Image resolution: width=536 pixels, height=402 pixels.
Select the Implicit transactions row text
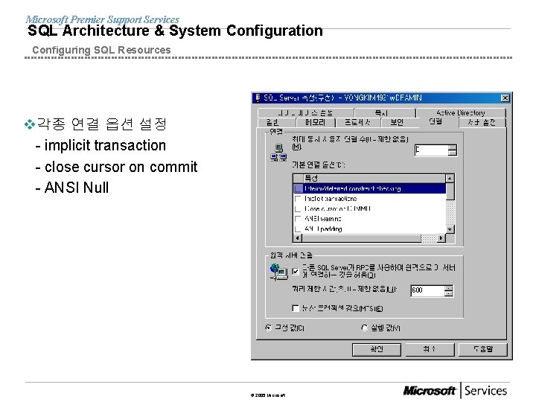(331, 199)
